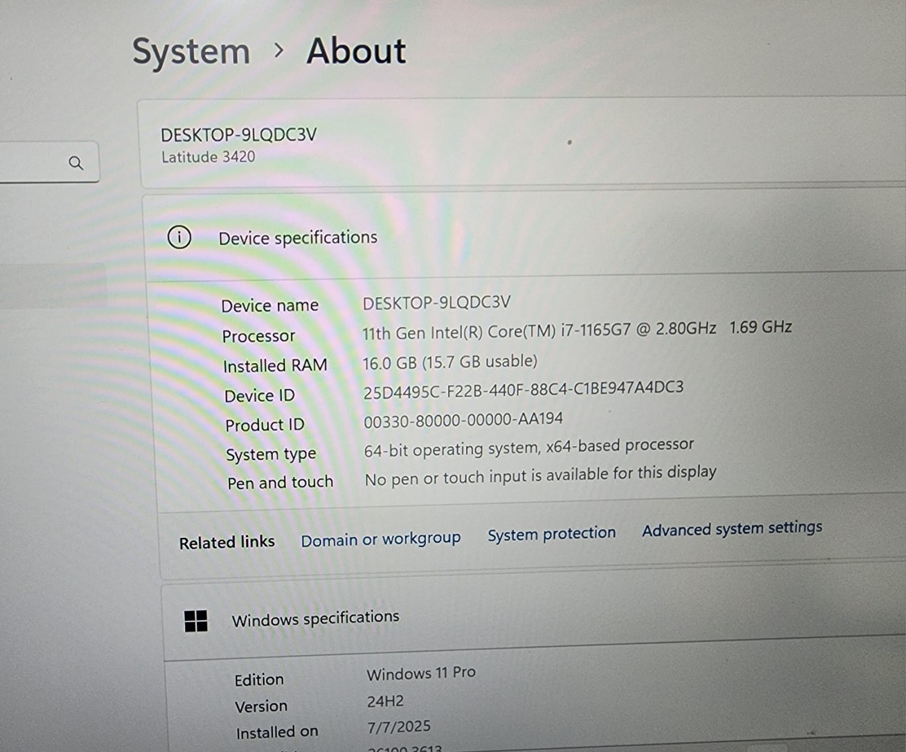Select the Latitude 3420 model text
906x752 pixels.
tap(208, 157)
